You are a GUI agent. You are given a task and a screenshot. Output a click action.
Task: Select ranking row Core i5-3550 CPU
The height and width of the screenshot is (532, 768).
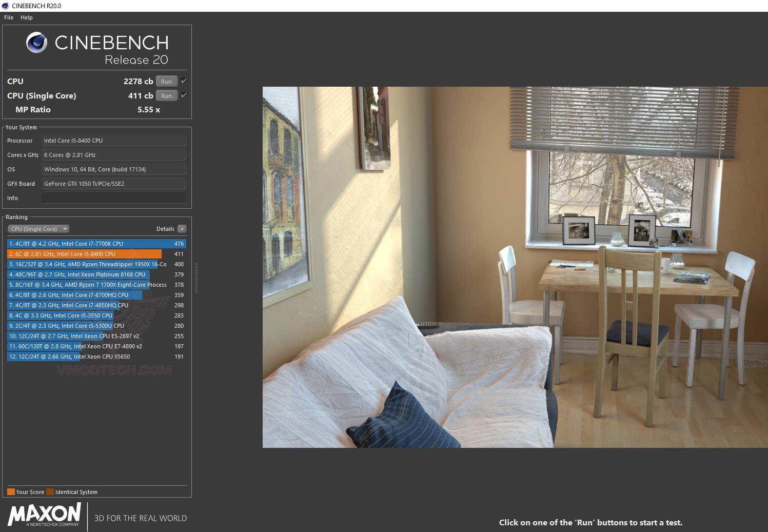coord(96,316)
